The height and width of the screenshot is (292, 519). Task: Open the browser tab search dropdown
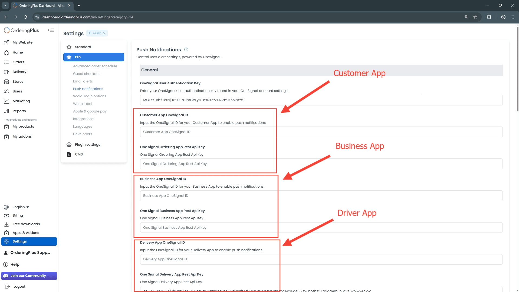coord(5,5)
